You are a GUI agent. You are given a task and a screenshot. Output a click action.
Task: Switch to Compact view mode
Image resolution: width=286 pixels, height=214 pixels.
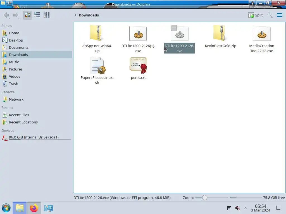pyautogui.click(x=37, y=15)
